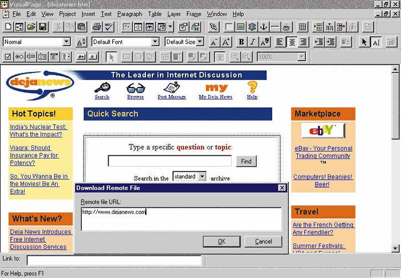Click the Print icon
The width and height of the screenshot is (401, 278).
click(x=97, y=27)
